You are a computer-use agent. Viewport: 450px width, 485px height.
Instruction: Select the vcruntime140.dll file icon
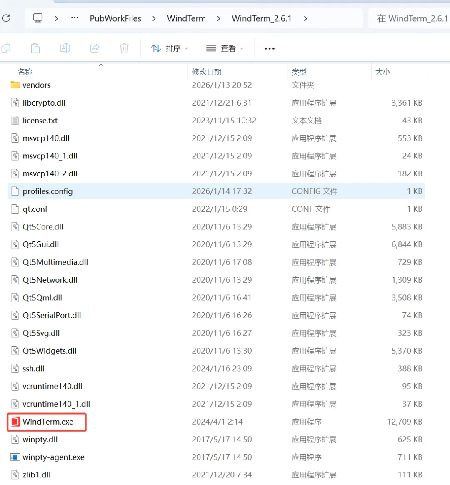coord(15,386)
